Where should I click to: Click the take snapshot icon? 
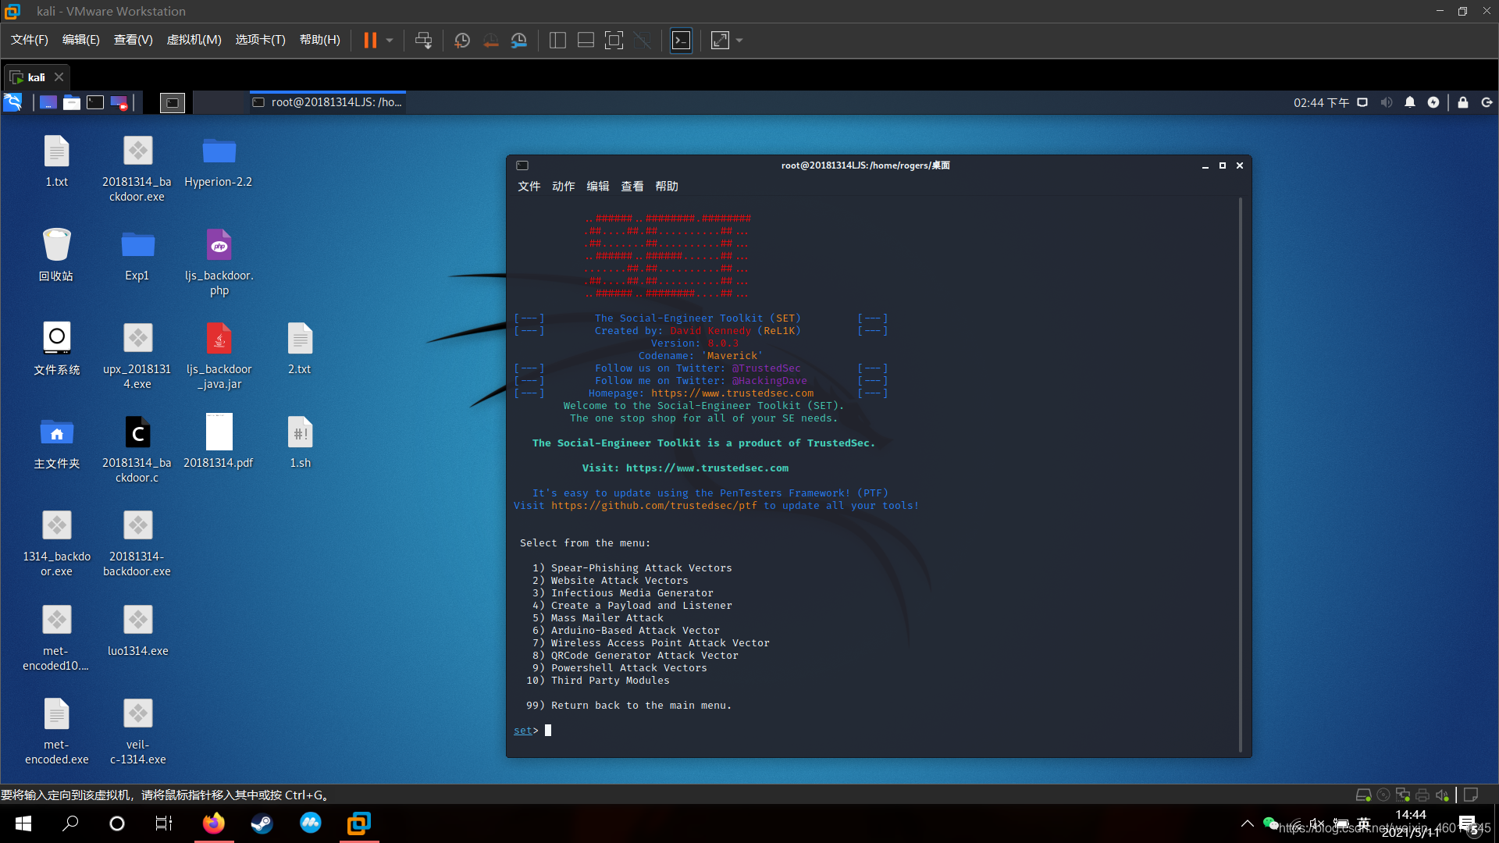(x=462, y=41)
